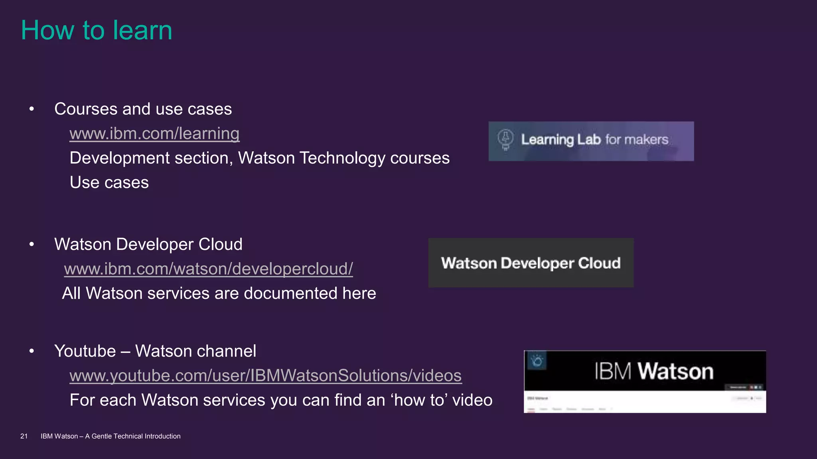Select the 'Use cases' line

click(x=109, y=182)
